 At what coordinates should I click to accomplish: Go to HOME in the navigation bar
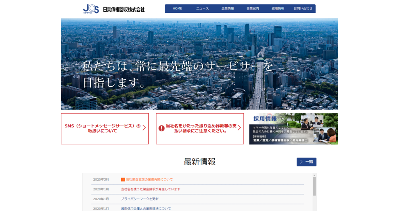pos(177,9)
